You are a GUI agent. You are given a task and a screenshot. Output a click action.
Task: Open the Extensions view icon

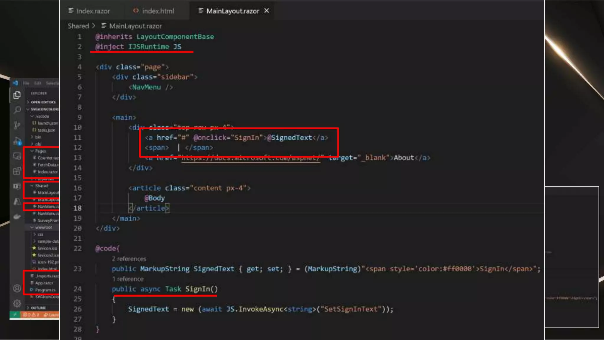(x=17, y=171)
